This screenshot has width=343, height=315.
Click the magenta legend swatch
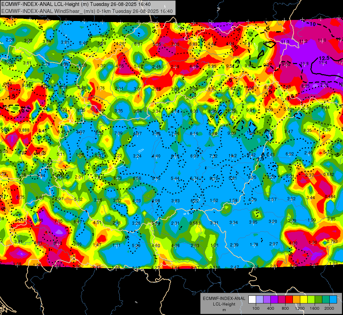(282, 300)
